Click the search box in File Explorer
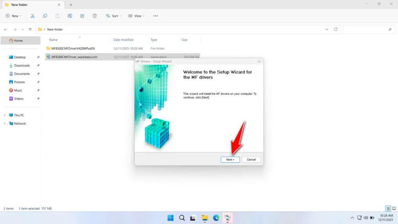This screenshot has height=224, width=398. (367, 30)
